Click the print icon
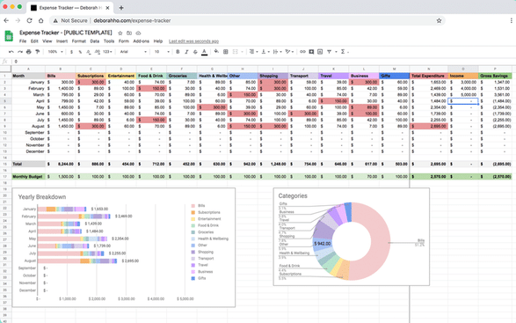The width and height of the screenshot is (516, 323). pyautogui.click(x=29, y=52)
